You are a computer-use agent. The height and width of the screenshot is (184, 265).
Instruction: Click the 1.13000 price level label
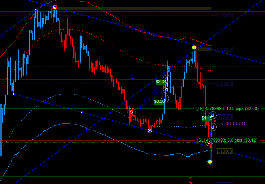tap(224, 151)
